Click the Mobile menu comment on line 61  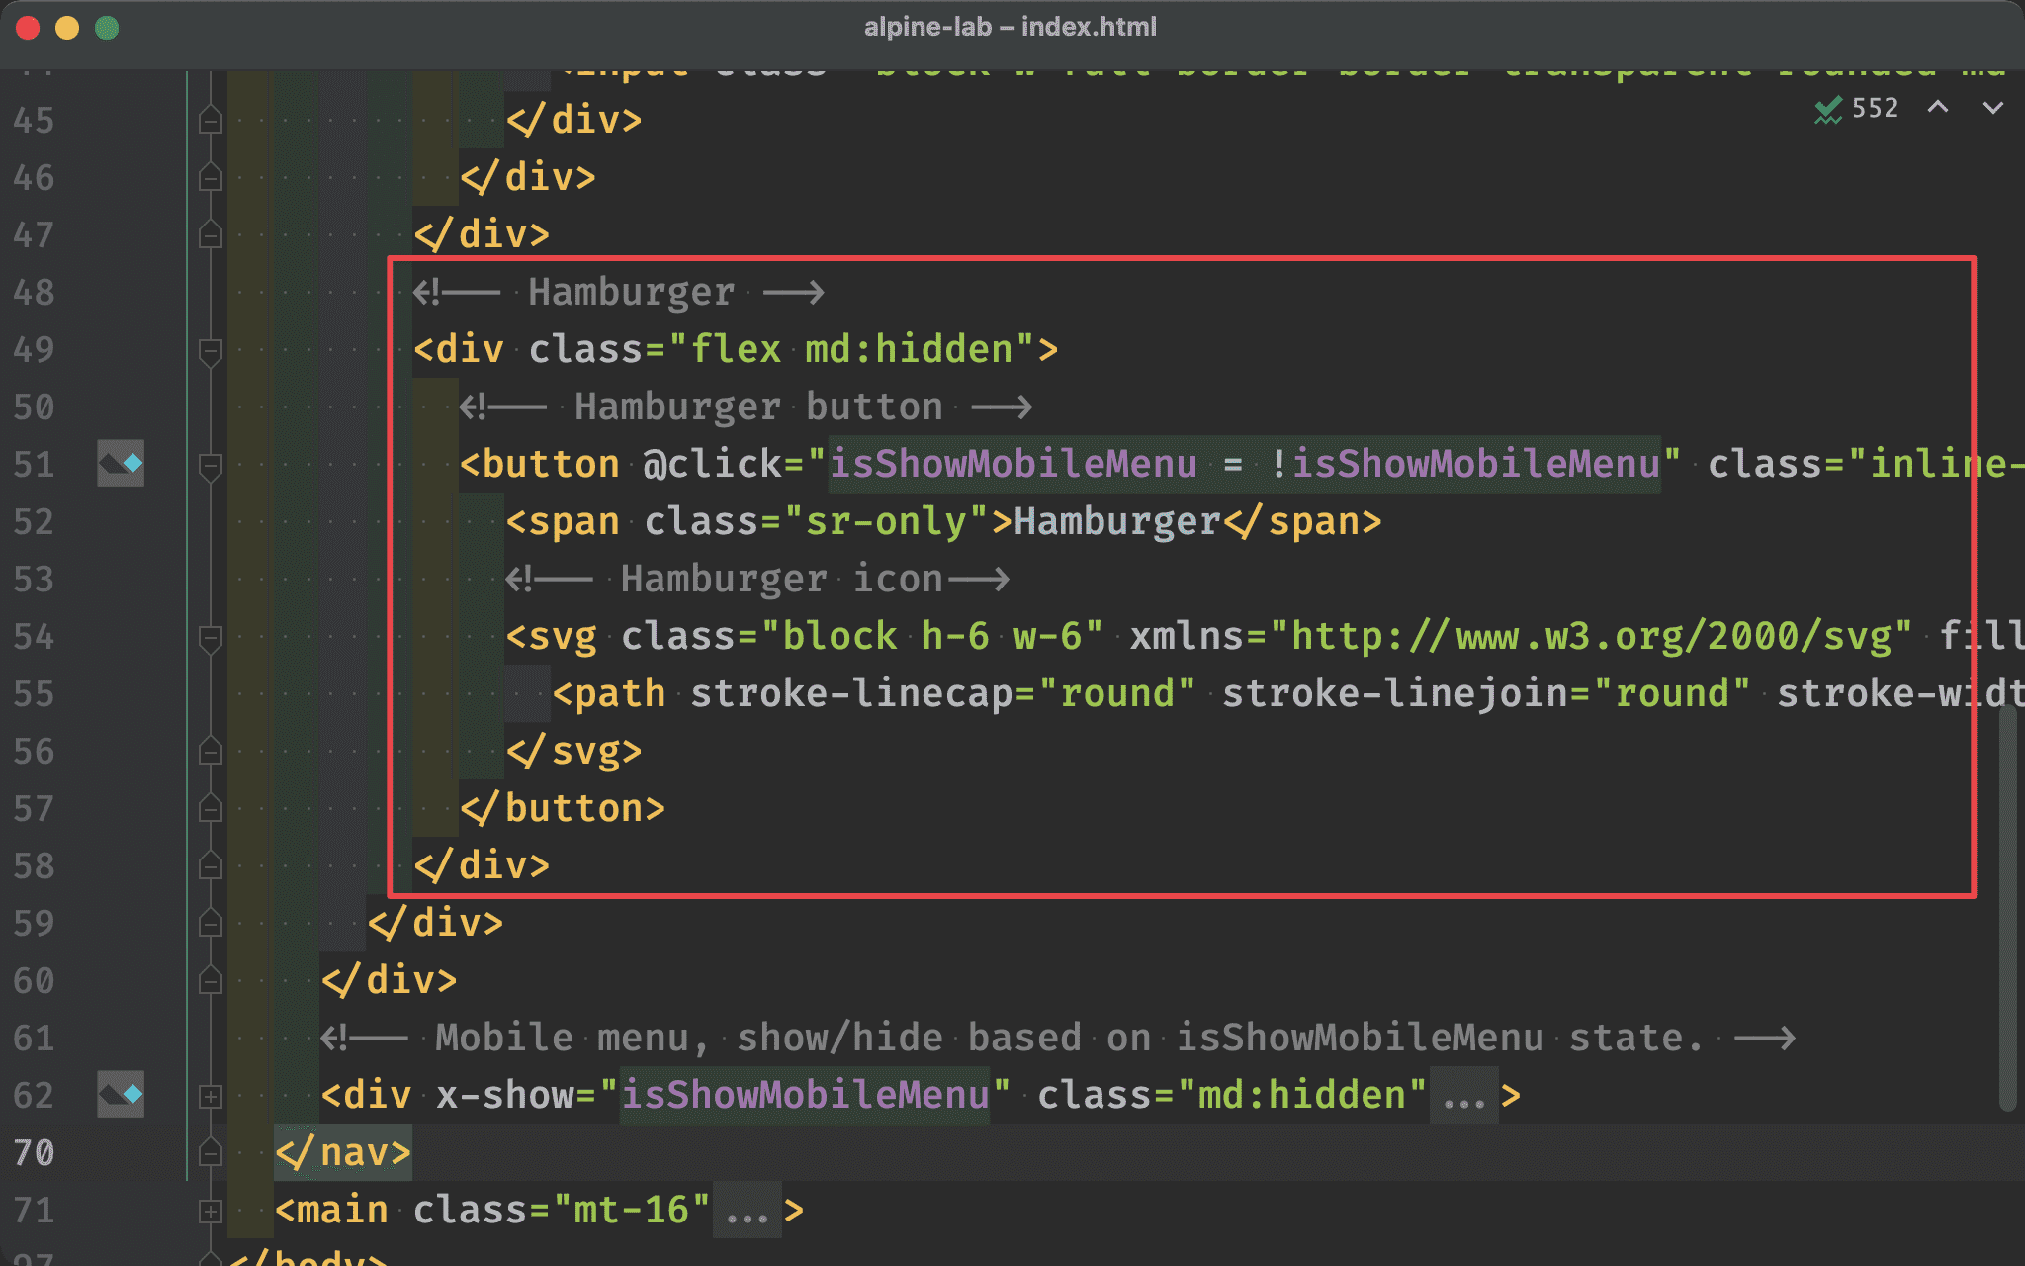click(1058, 1039)
